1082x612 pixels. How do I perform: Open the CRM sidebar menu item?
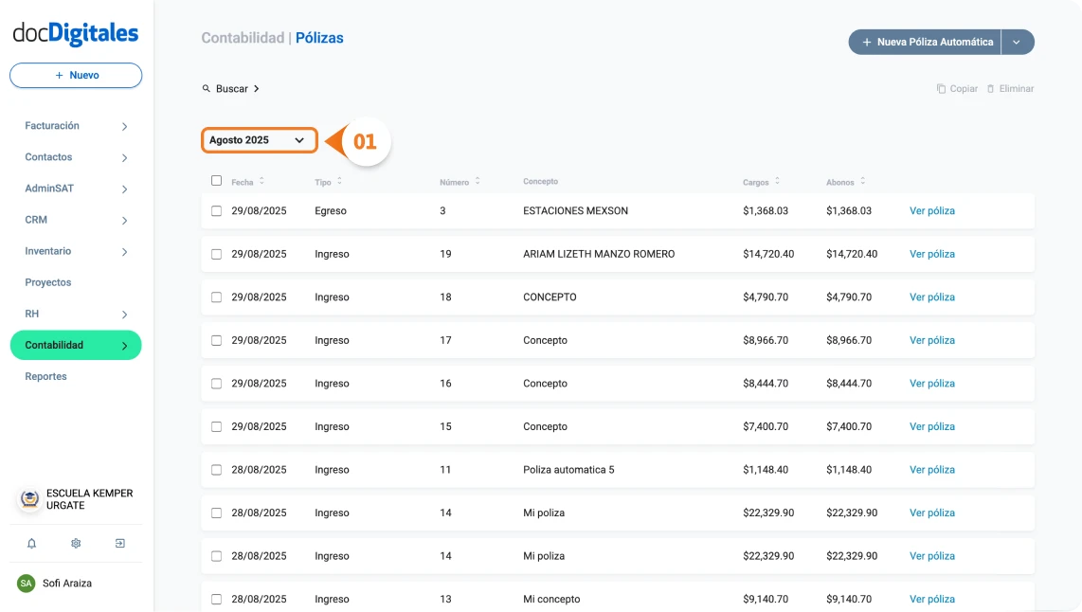(36, 219)
